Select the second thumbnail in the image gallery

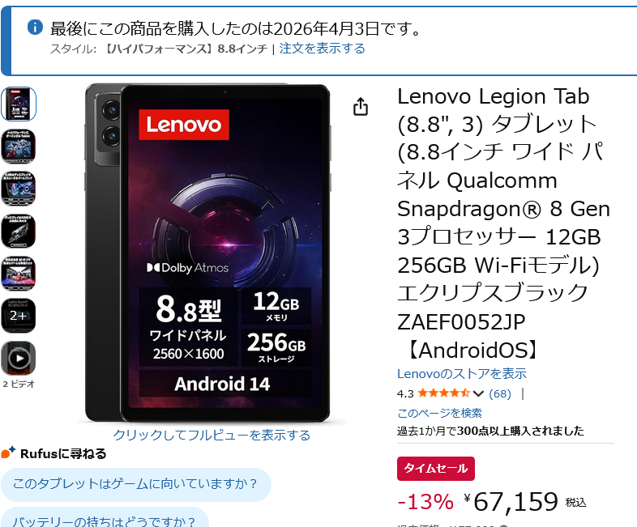[x=19, y=146]
